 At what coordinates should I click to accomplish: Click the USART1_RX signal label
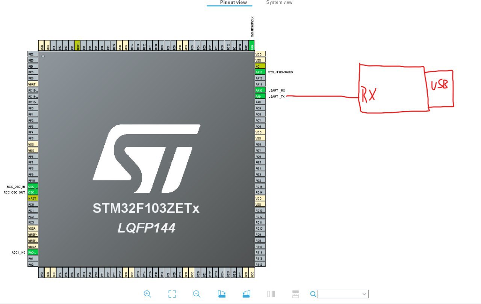pyautogui.click(x=277, y=91)
